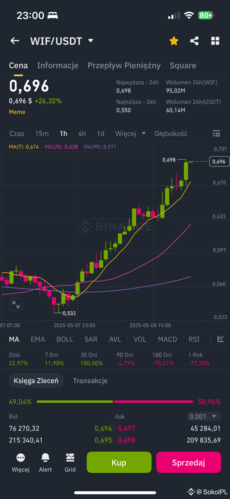Viewport: 230px width, 499px height.
Task: Tap the pink Sprzedaj button
Action: click(x=189, y=463)
